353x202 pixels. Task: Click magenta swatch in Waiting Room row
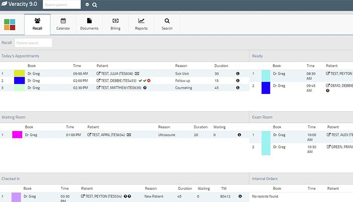click(17, 135)
